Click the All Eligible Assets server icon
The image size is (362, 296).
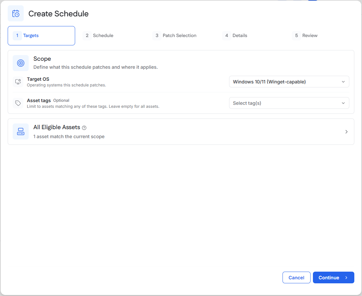pos(21,131)
